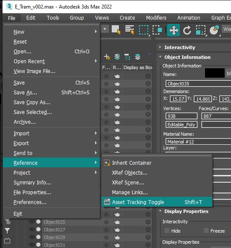Open the Export submenu
231x248 pixels.
click(51, 143)
